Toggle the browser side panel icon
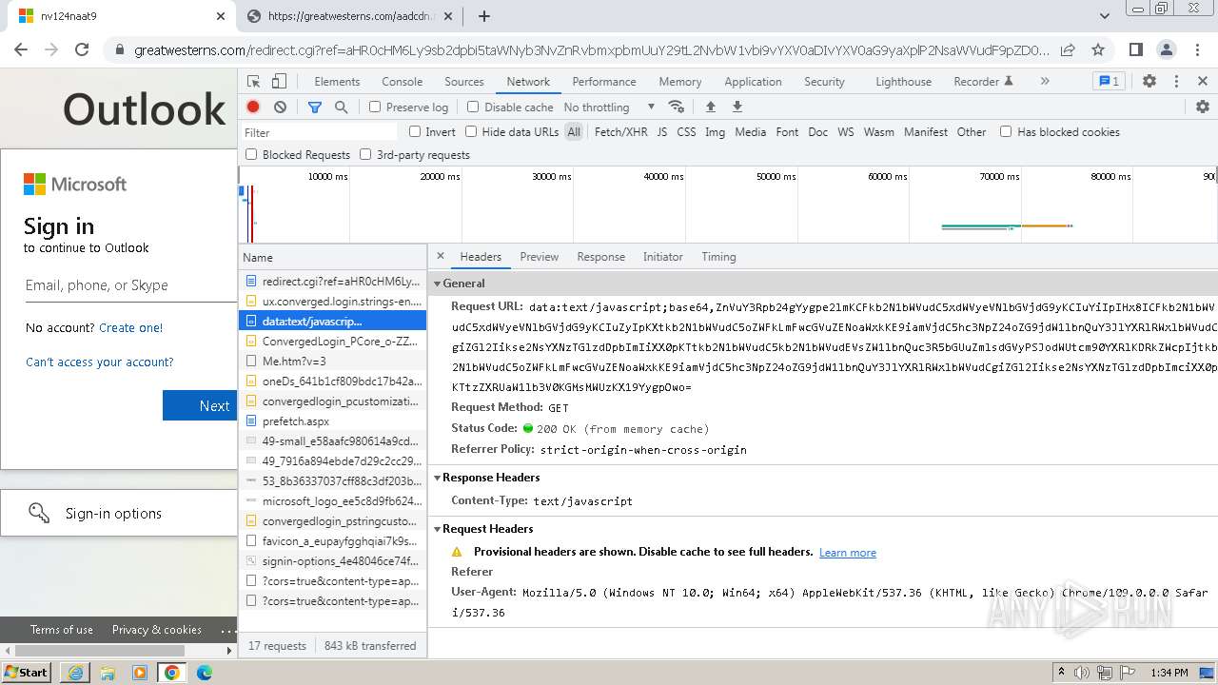 coord(1136,49)
